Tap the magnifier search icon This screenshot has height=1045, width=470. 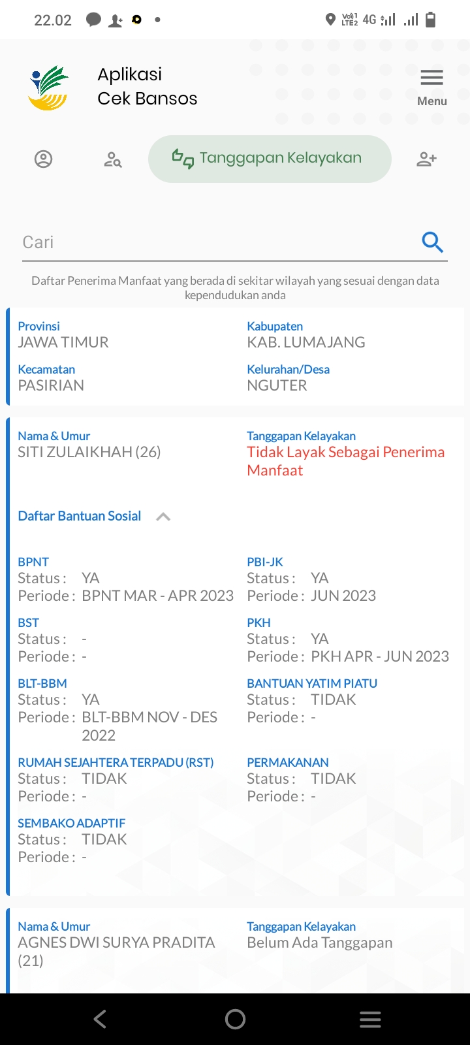(432, 242)
